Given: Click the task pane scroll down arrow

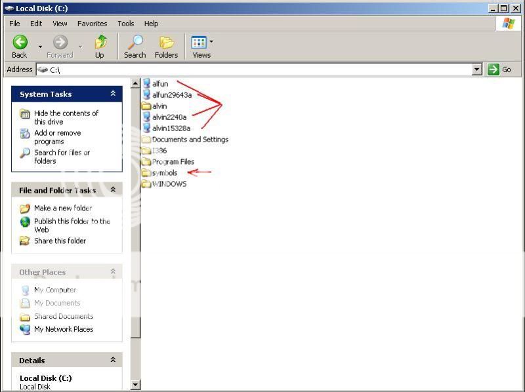Looking at the screenshot, I should [x=135, y=385].
